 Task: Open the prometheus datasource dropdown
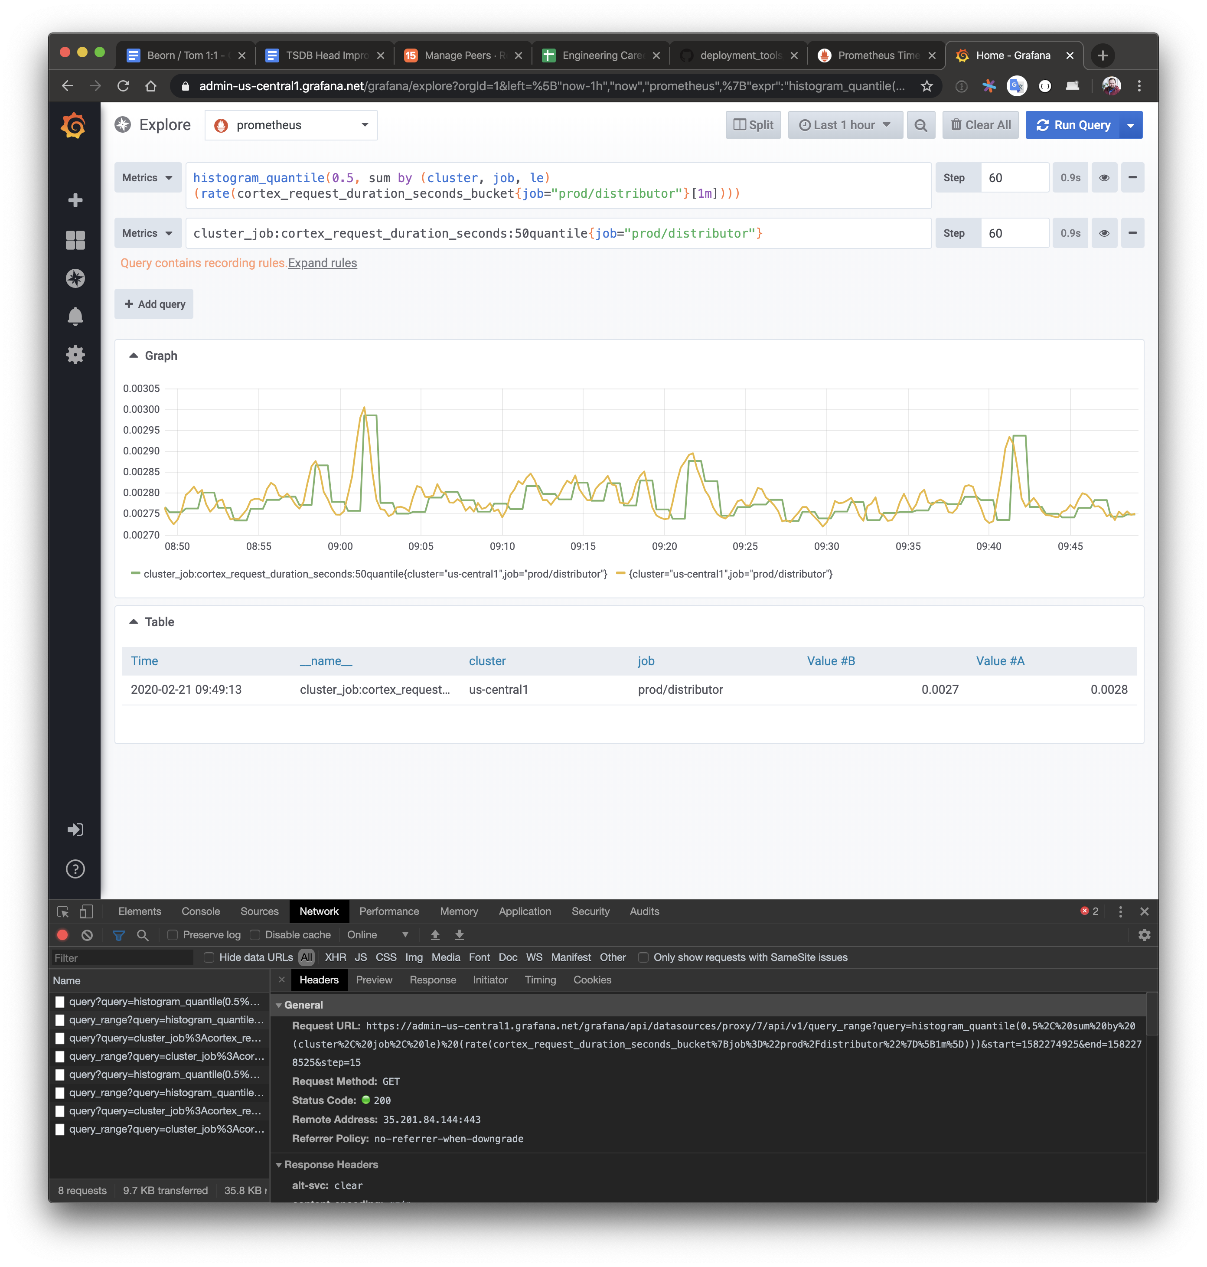(290, 125)
